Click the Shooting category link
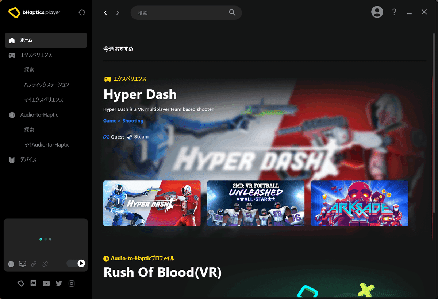438x299 pixels. click(x=133, y=121)
